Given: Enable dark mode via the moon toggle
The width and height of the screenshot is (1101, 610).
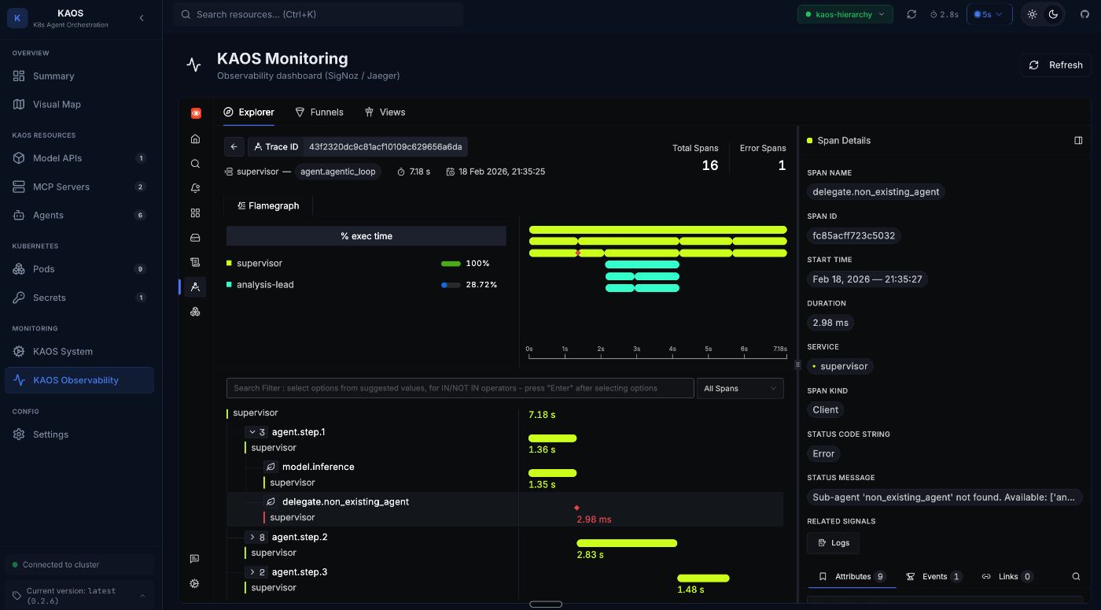Looking at the screenshot, I should click(x=1055, y=14).
